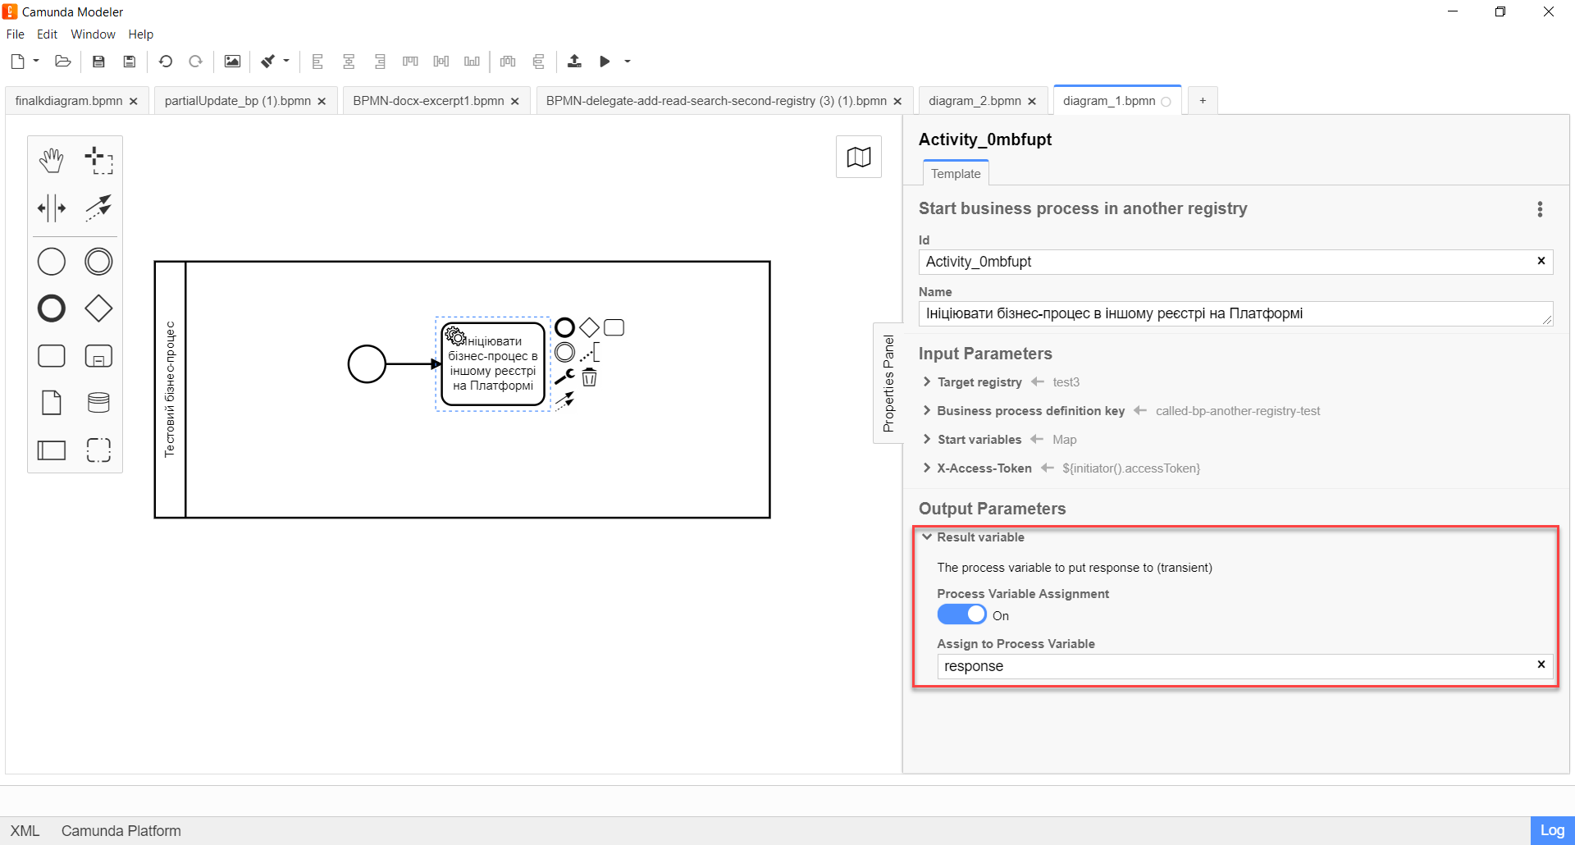Click the set color brush icon

(267, 62)
